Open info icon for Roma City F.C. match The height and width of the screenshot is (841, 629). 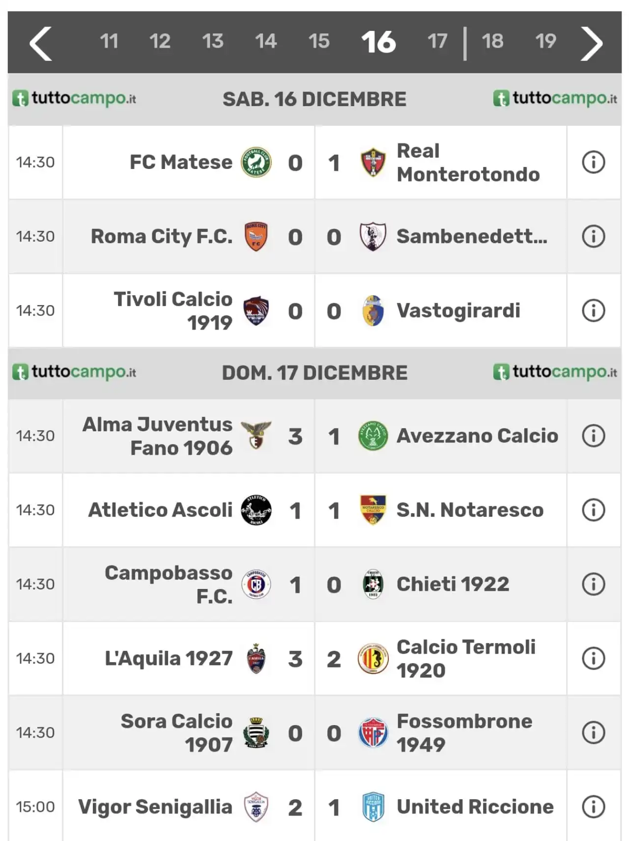point(593,237)
